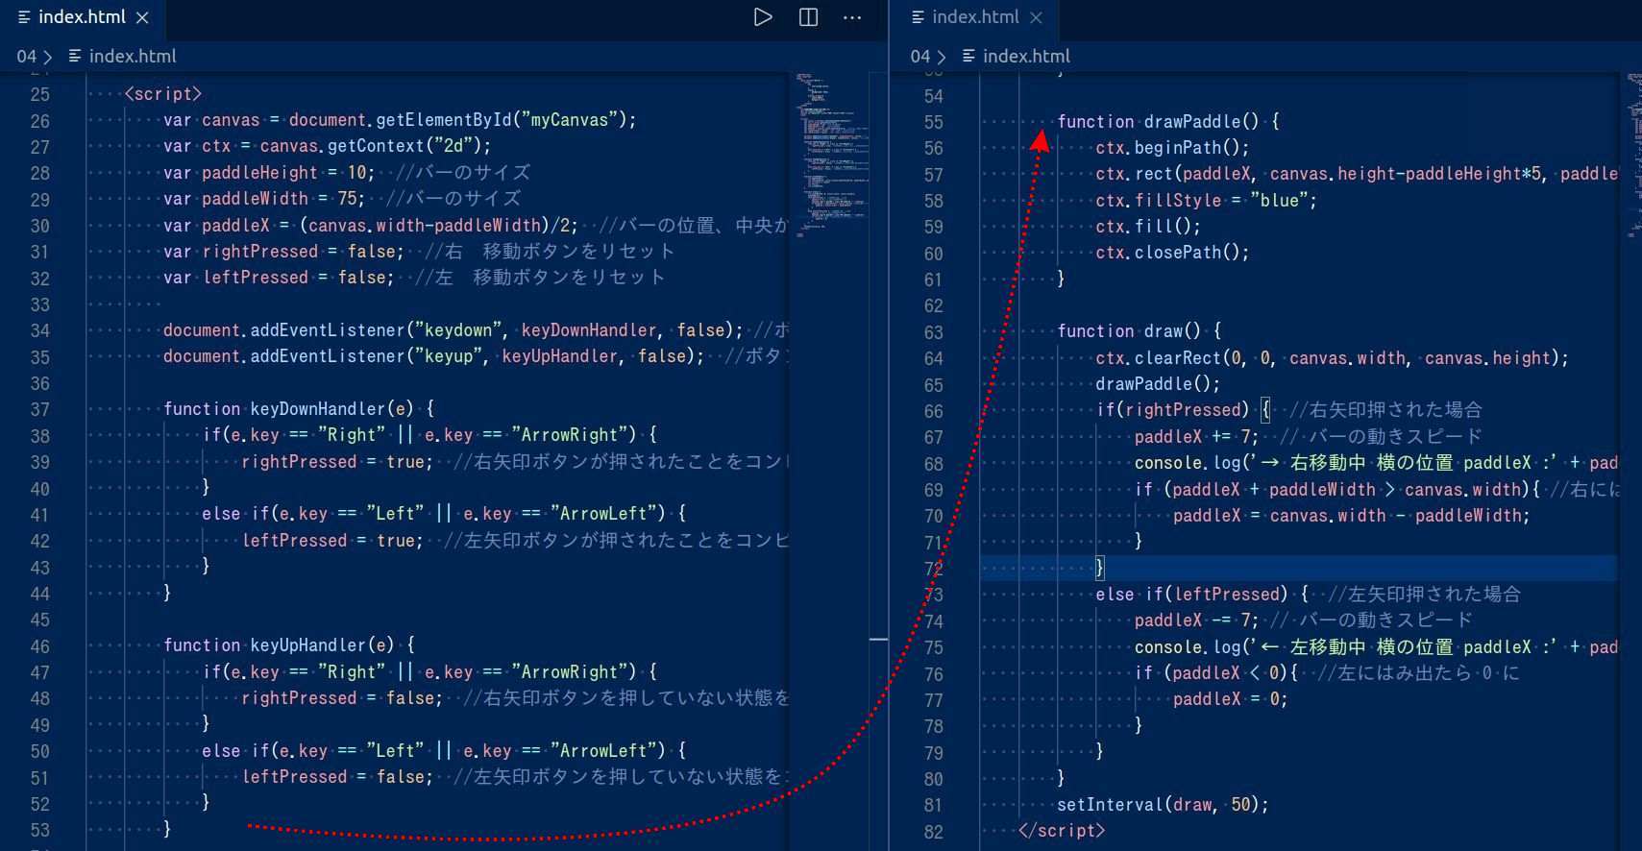This screenshot has width=1642, height=851.
Task: Click 'leftPressed = false;' on line 51
Action: click(337, 777)
